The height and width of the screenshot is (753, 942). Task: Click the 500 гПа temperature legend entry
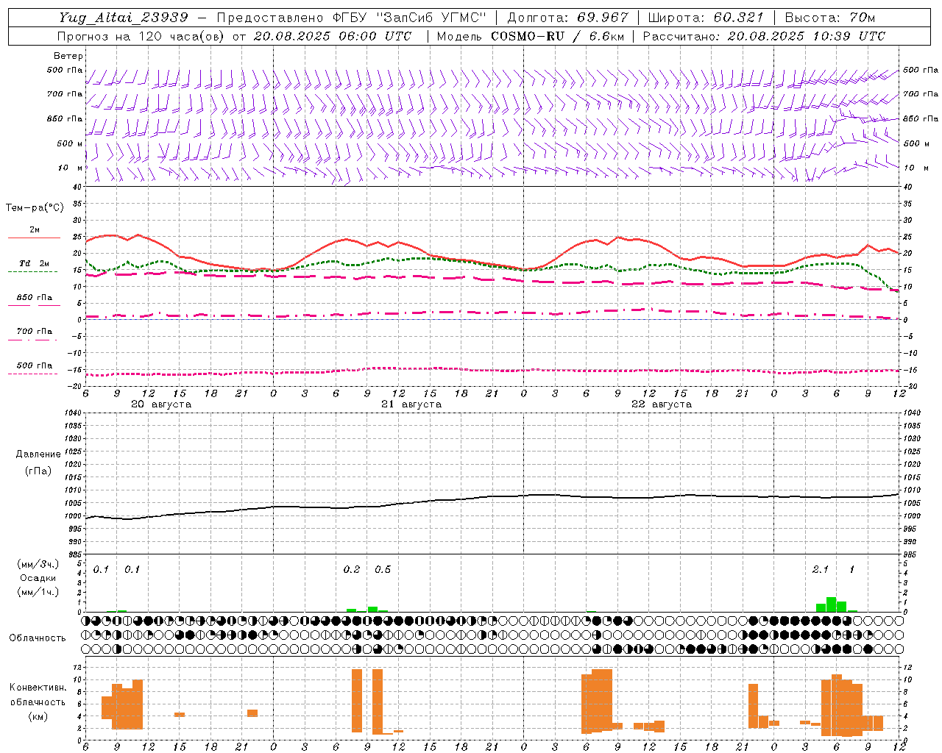[34, 369]
